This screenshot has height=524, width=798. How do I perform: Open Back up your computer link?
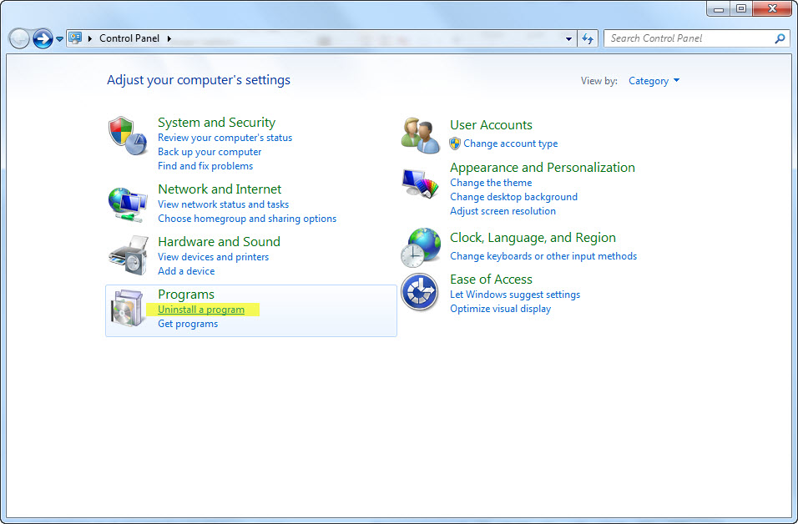[x=210, y=152]
